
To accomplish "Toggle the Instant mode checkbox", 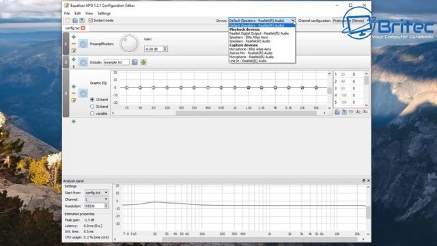I will coord(91,20).
